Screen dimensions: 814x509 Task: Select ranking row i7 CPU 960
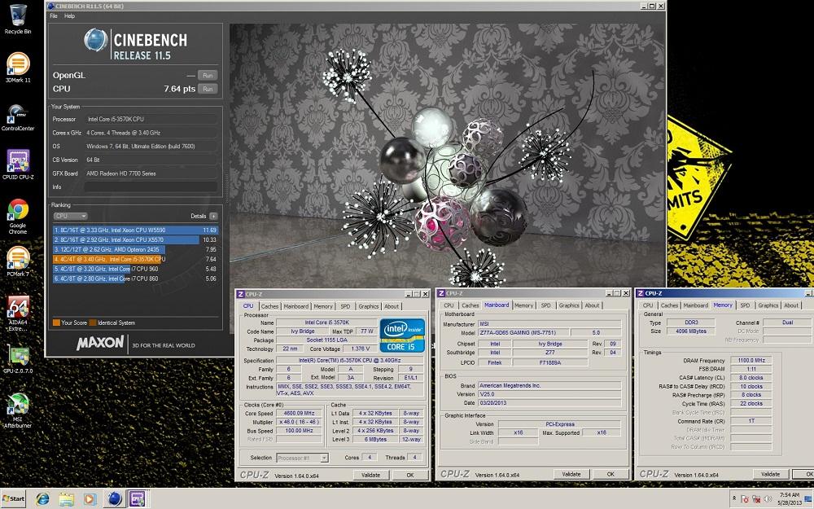[x=135, y=269]
